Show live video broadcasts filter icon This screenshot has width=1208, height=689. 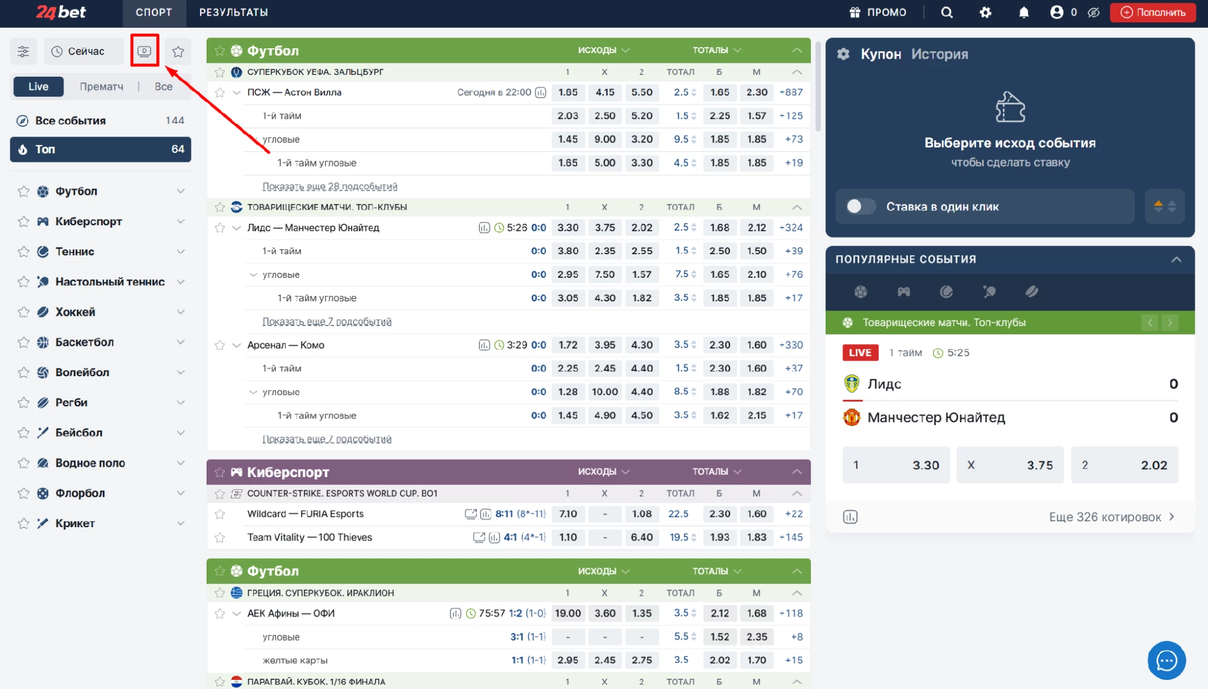tap(144, 51)
